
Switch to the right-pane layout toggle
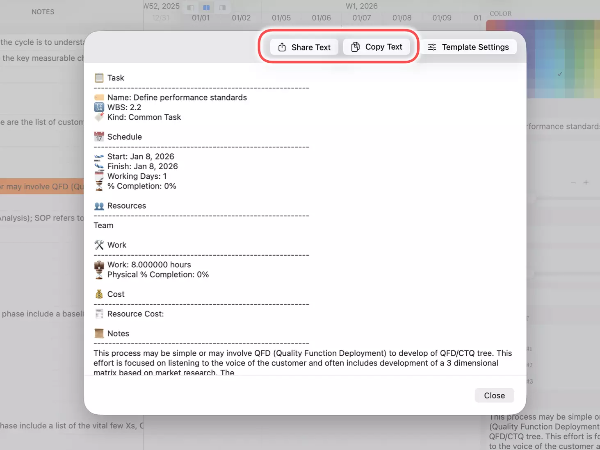coord(223,7)
